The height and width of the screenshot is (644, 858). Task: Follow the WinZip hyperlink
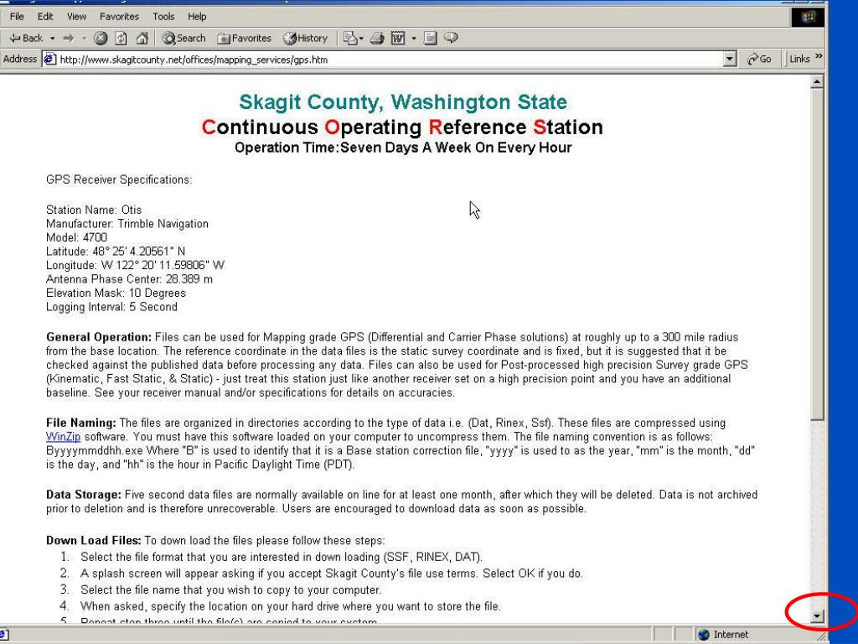63,437
